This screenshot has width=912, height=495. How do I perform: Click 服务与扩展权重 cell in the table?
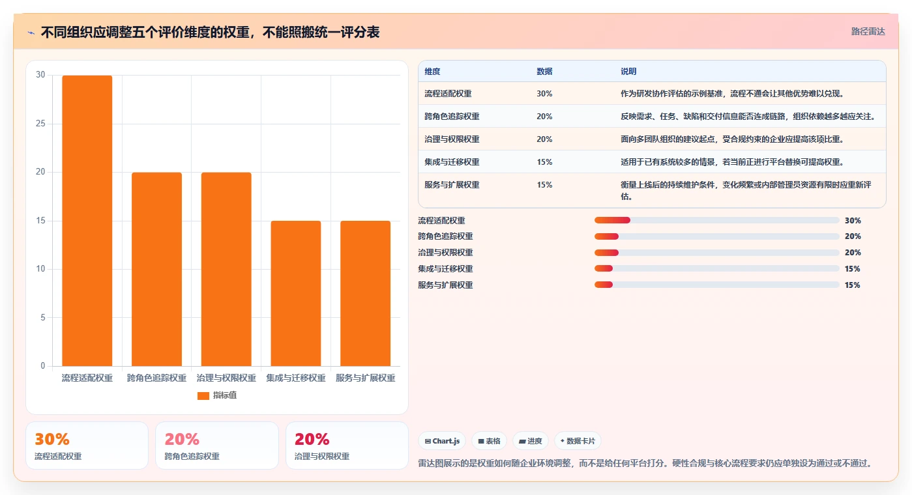tap(452, 185)
